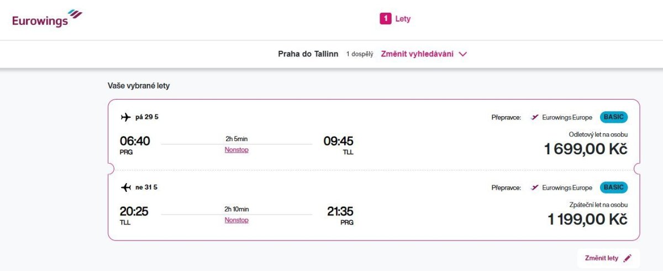This screenshot has height=271, width=663.
Task: Click the BASIC fare badge on return flight
Action: 614,187
